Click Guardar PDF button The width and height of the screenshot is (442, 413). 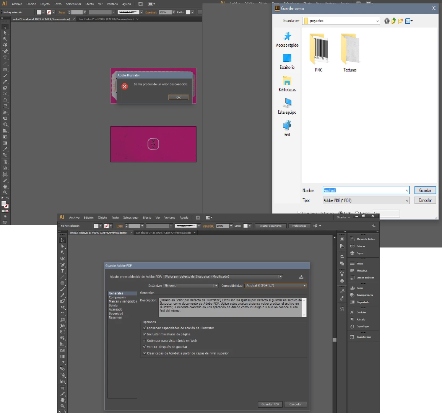(270, 404)
